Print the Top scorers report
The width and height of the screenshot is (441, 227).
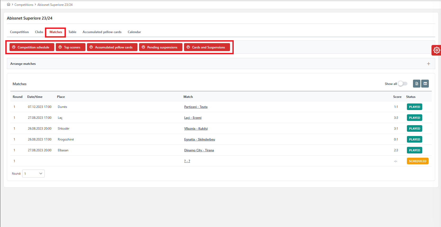click(70, 47)
